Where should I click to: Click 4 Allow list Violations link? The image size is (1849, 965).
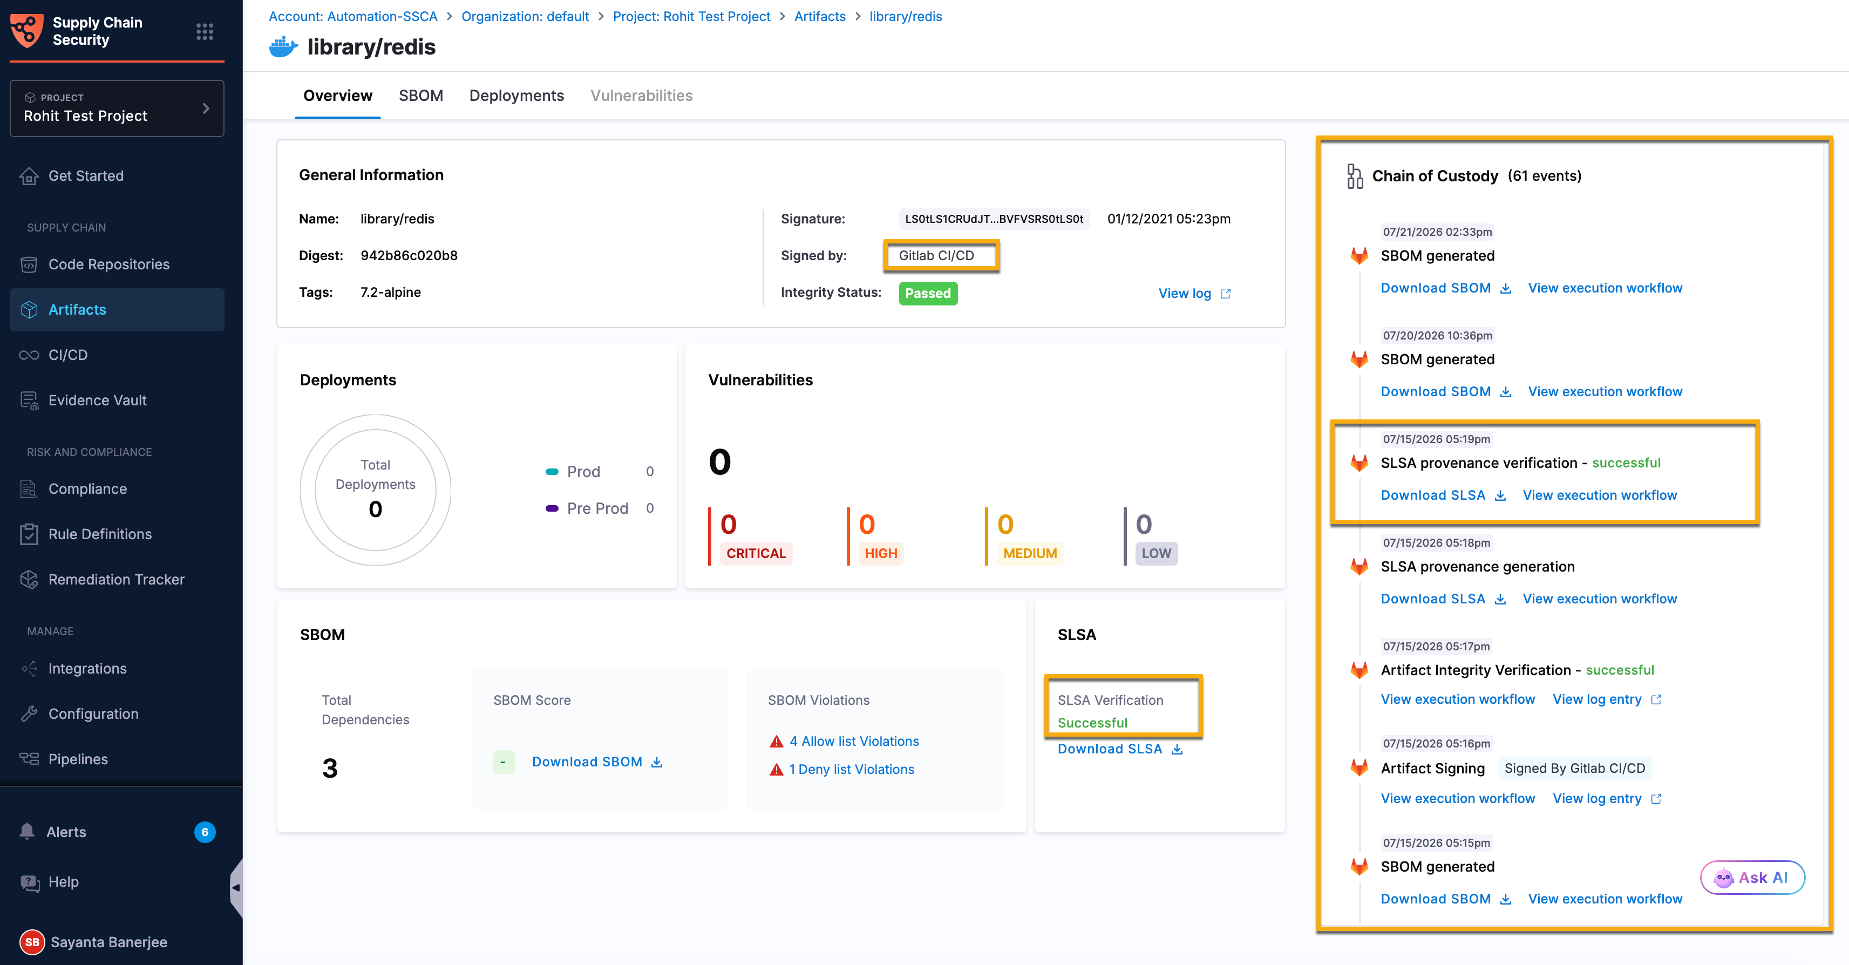[x=853, y=741]
